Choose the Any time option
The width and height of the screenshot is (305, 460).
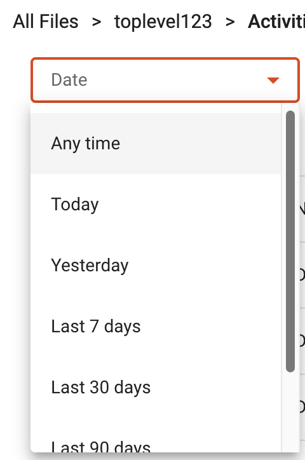86,144
